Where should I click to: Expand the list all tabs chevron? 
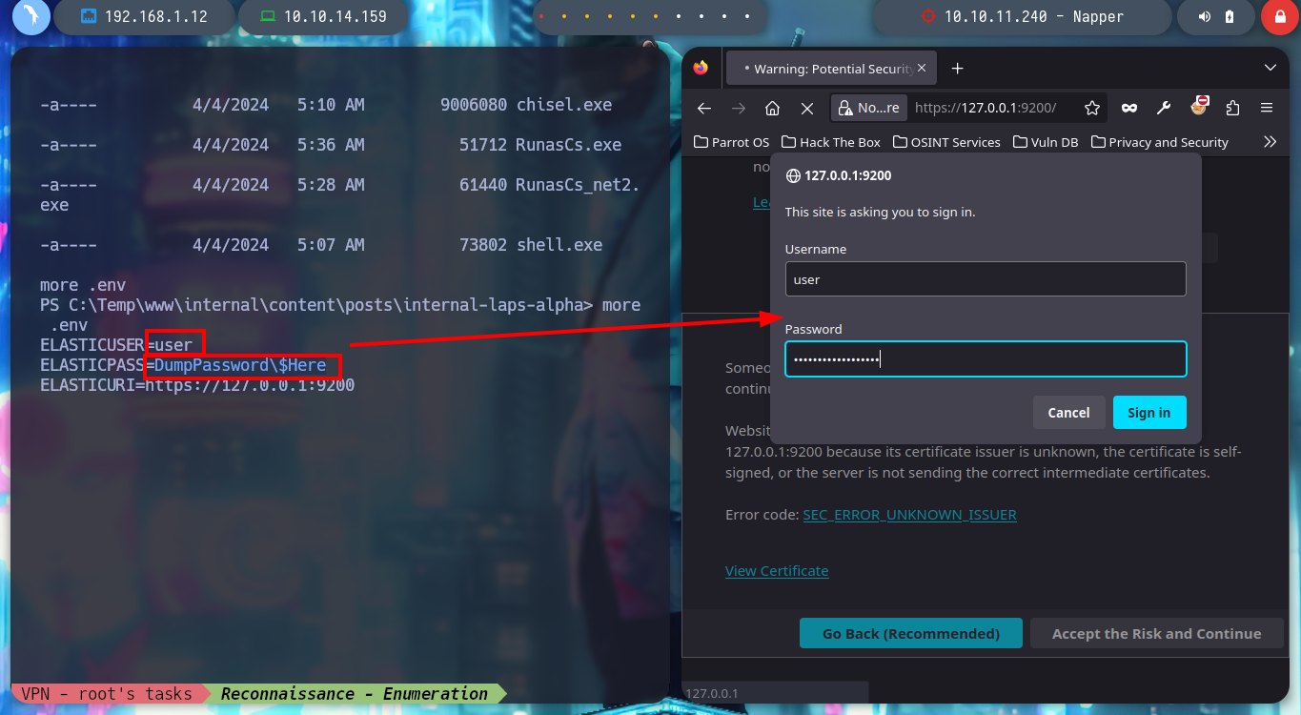[1270, 68]
